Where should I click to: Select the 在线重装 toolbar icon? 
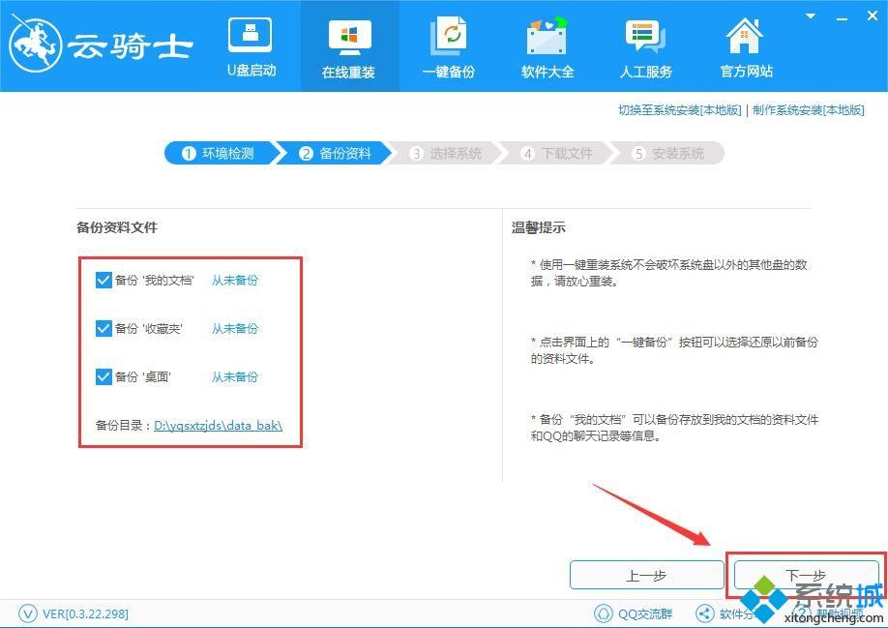click(348, 38)
